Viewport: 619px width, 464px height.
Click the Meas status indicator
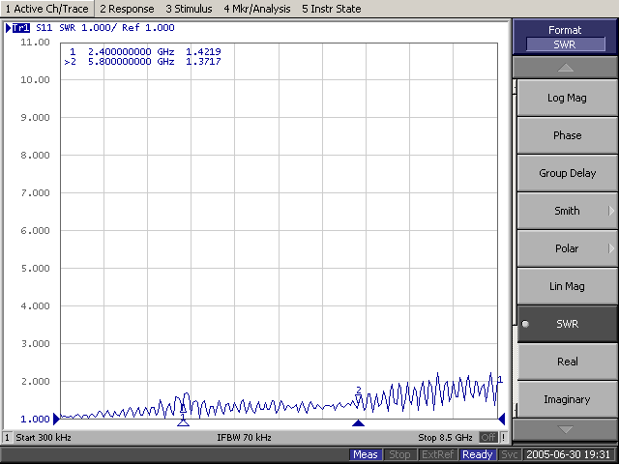pos(366,454)
